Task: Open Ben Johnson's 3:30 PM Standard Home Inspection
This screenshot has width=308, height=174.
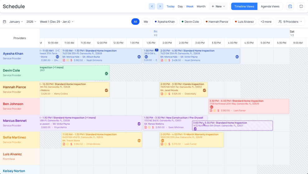Action: point(249,106)
